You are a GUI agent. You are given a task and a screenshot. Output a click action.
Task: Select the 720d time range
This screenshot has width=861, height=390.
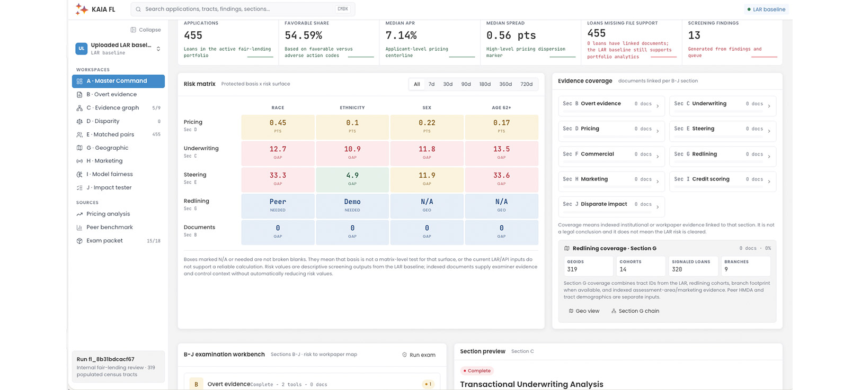(x=526, y=84)
